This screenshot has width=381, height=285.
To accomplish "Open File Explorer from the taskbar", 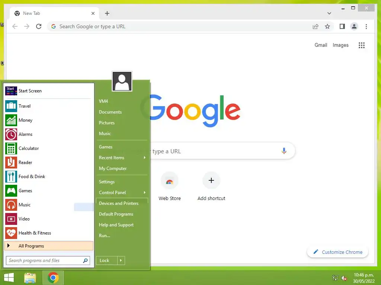I will (x=30, y=278).
